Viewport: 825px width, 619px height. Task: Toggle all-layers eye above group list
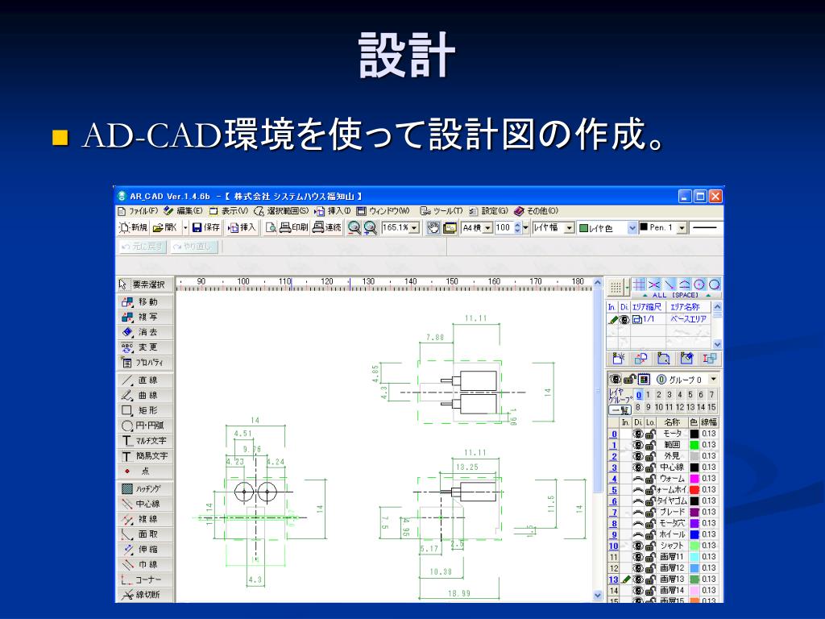pos(615,379)
